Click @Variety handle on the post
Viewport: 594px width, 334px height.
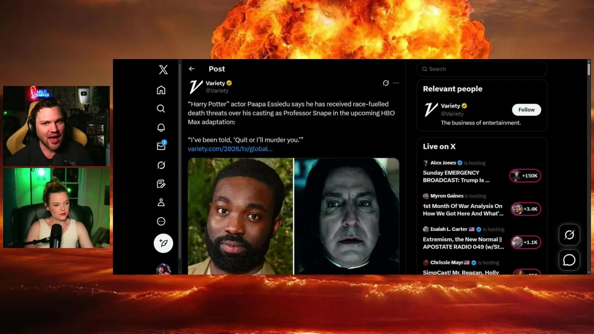217,90
